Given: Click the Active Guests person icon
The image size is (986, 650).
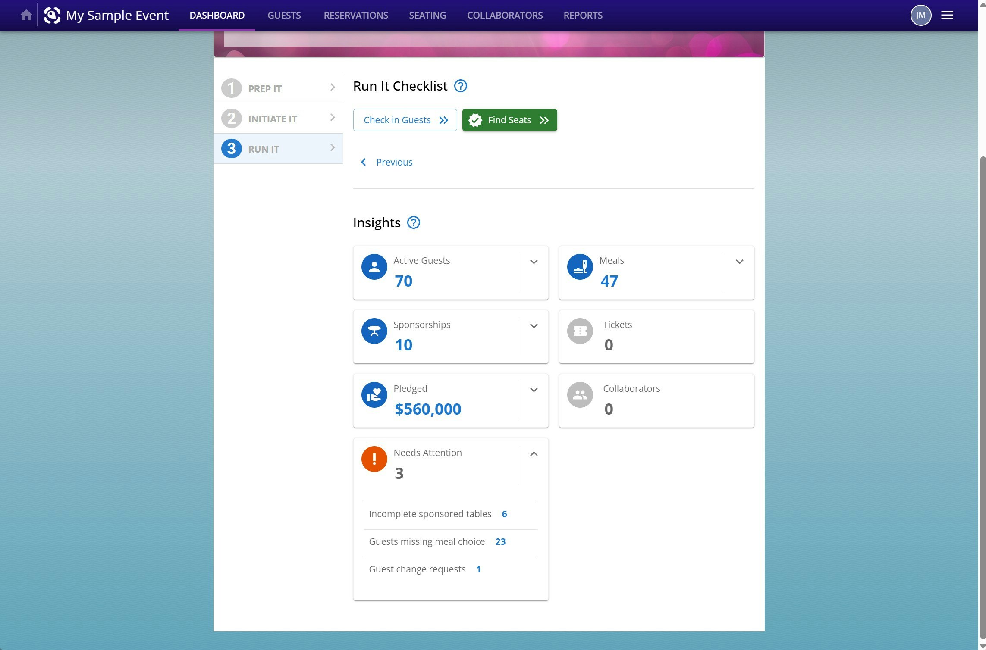Looking at the screenshot, I should pyautogui.click(x=374, y=267).
